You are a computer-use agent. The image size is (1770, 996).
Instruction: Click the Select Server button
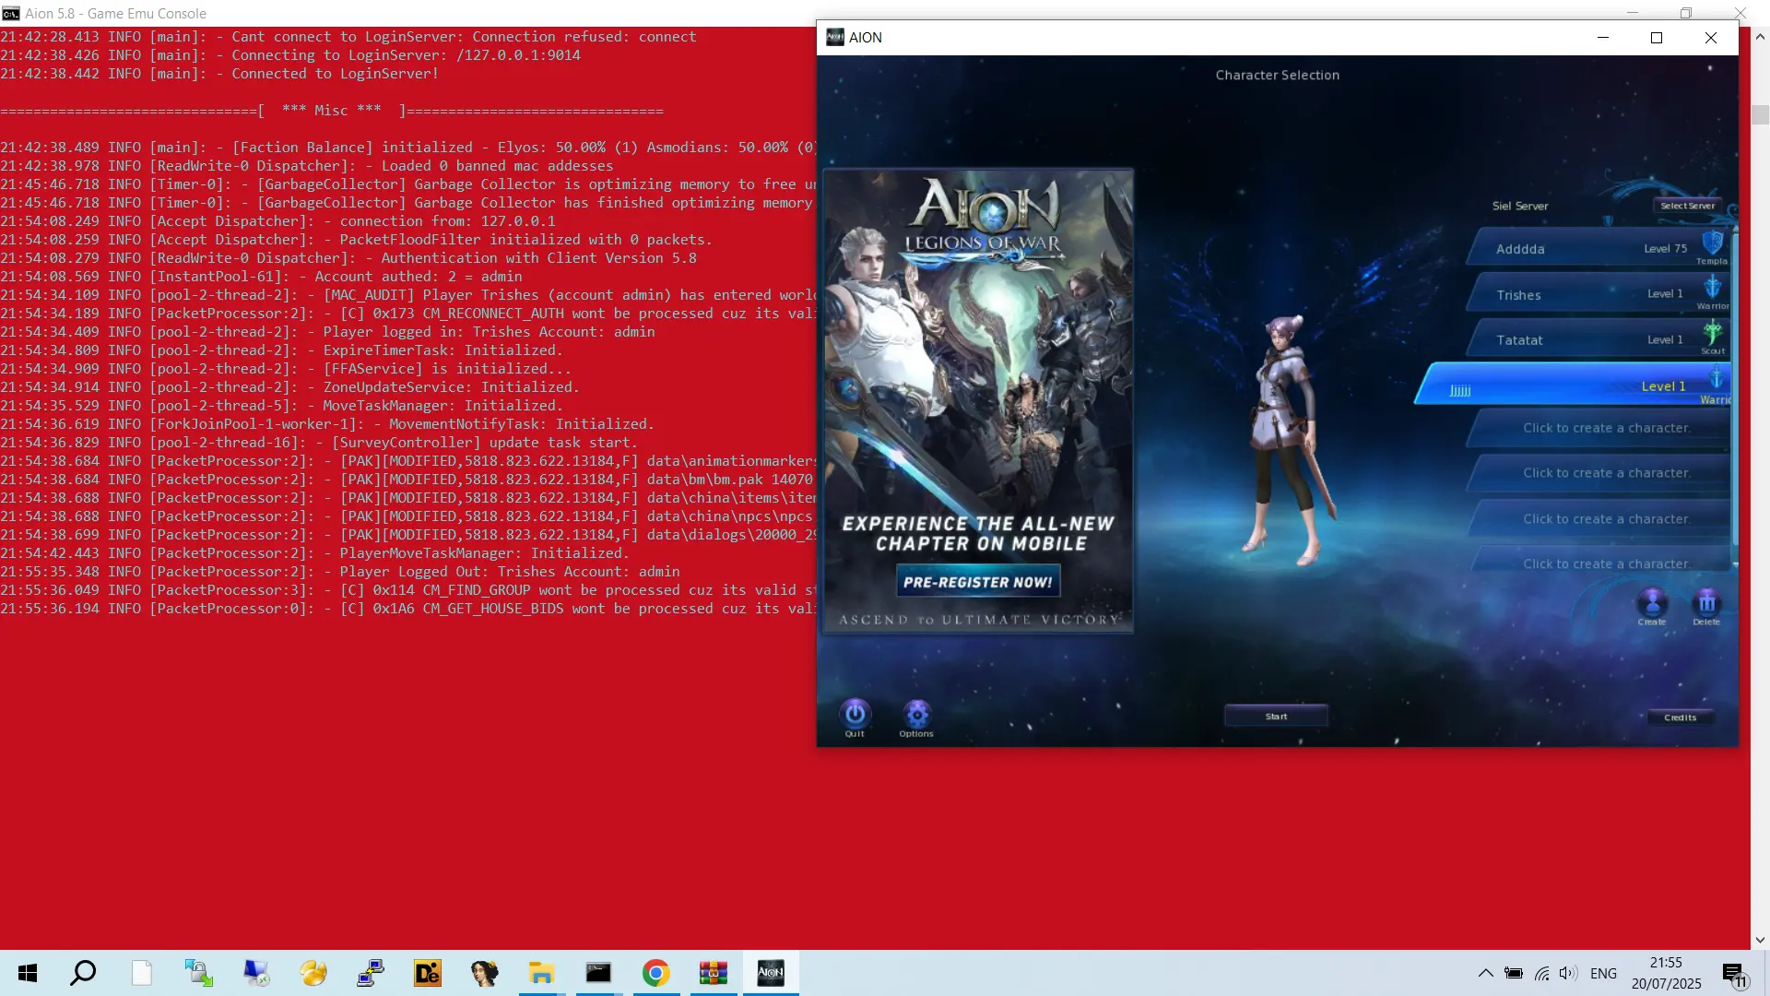(x=1687, y=206)
